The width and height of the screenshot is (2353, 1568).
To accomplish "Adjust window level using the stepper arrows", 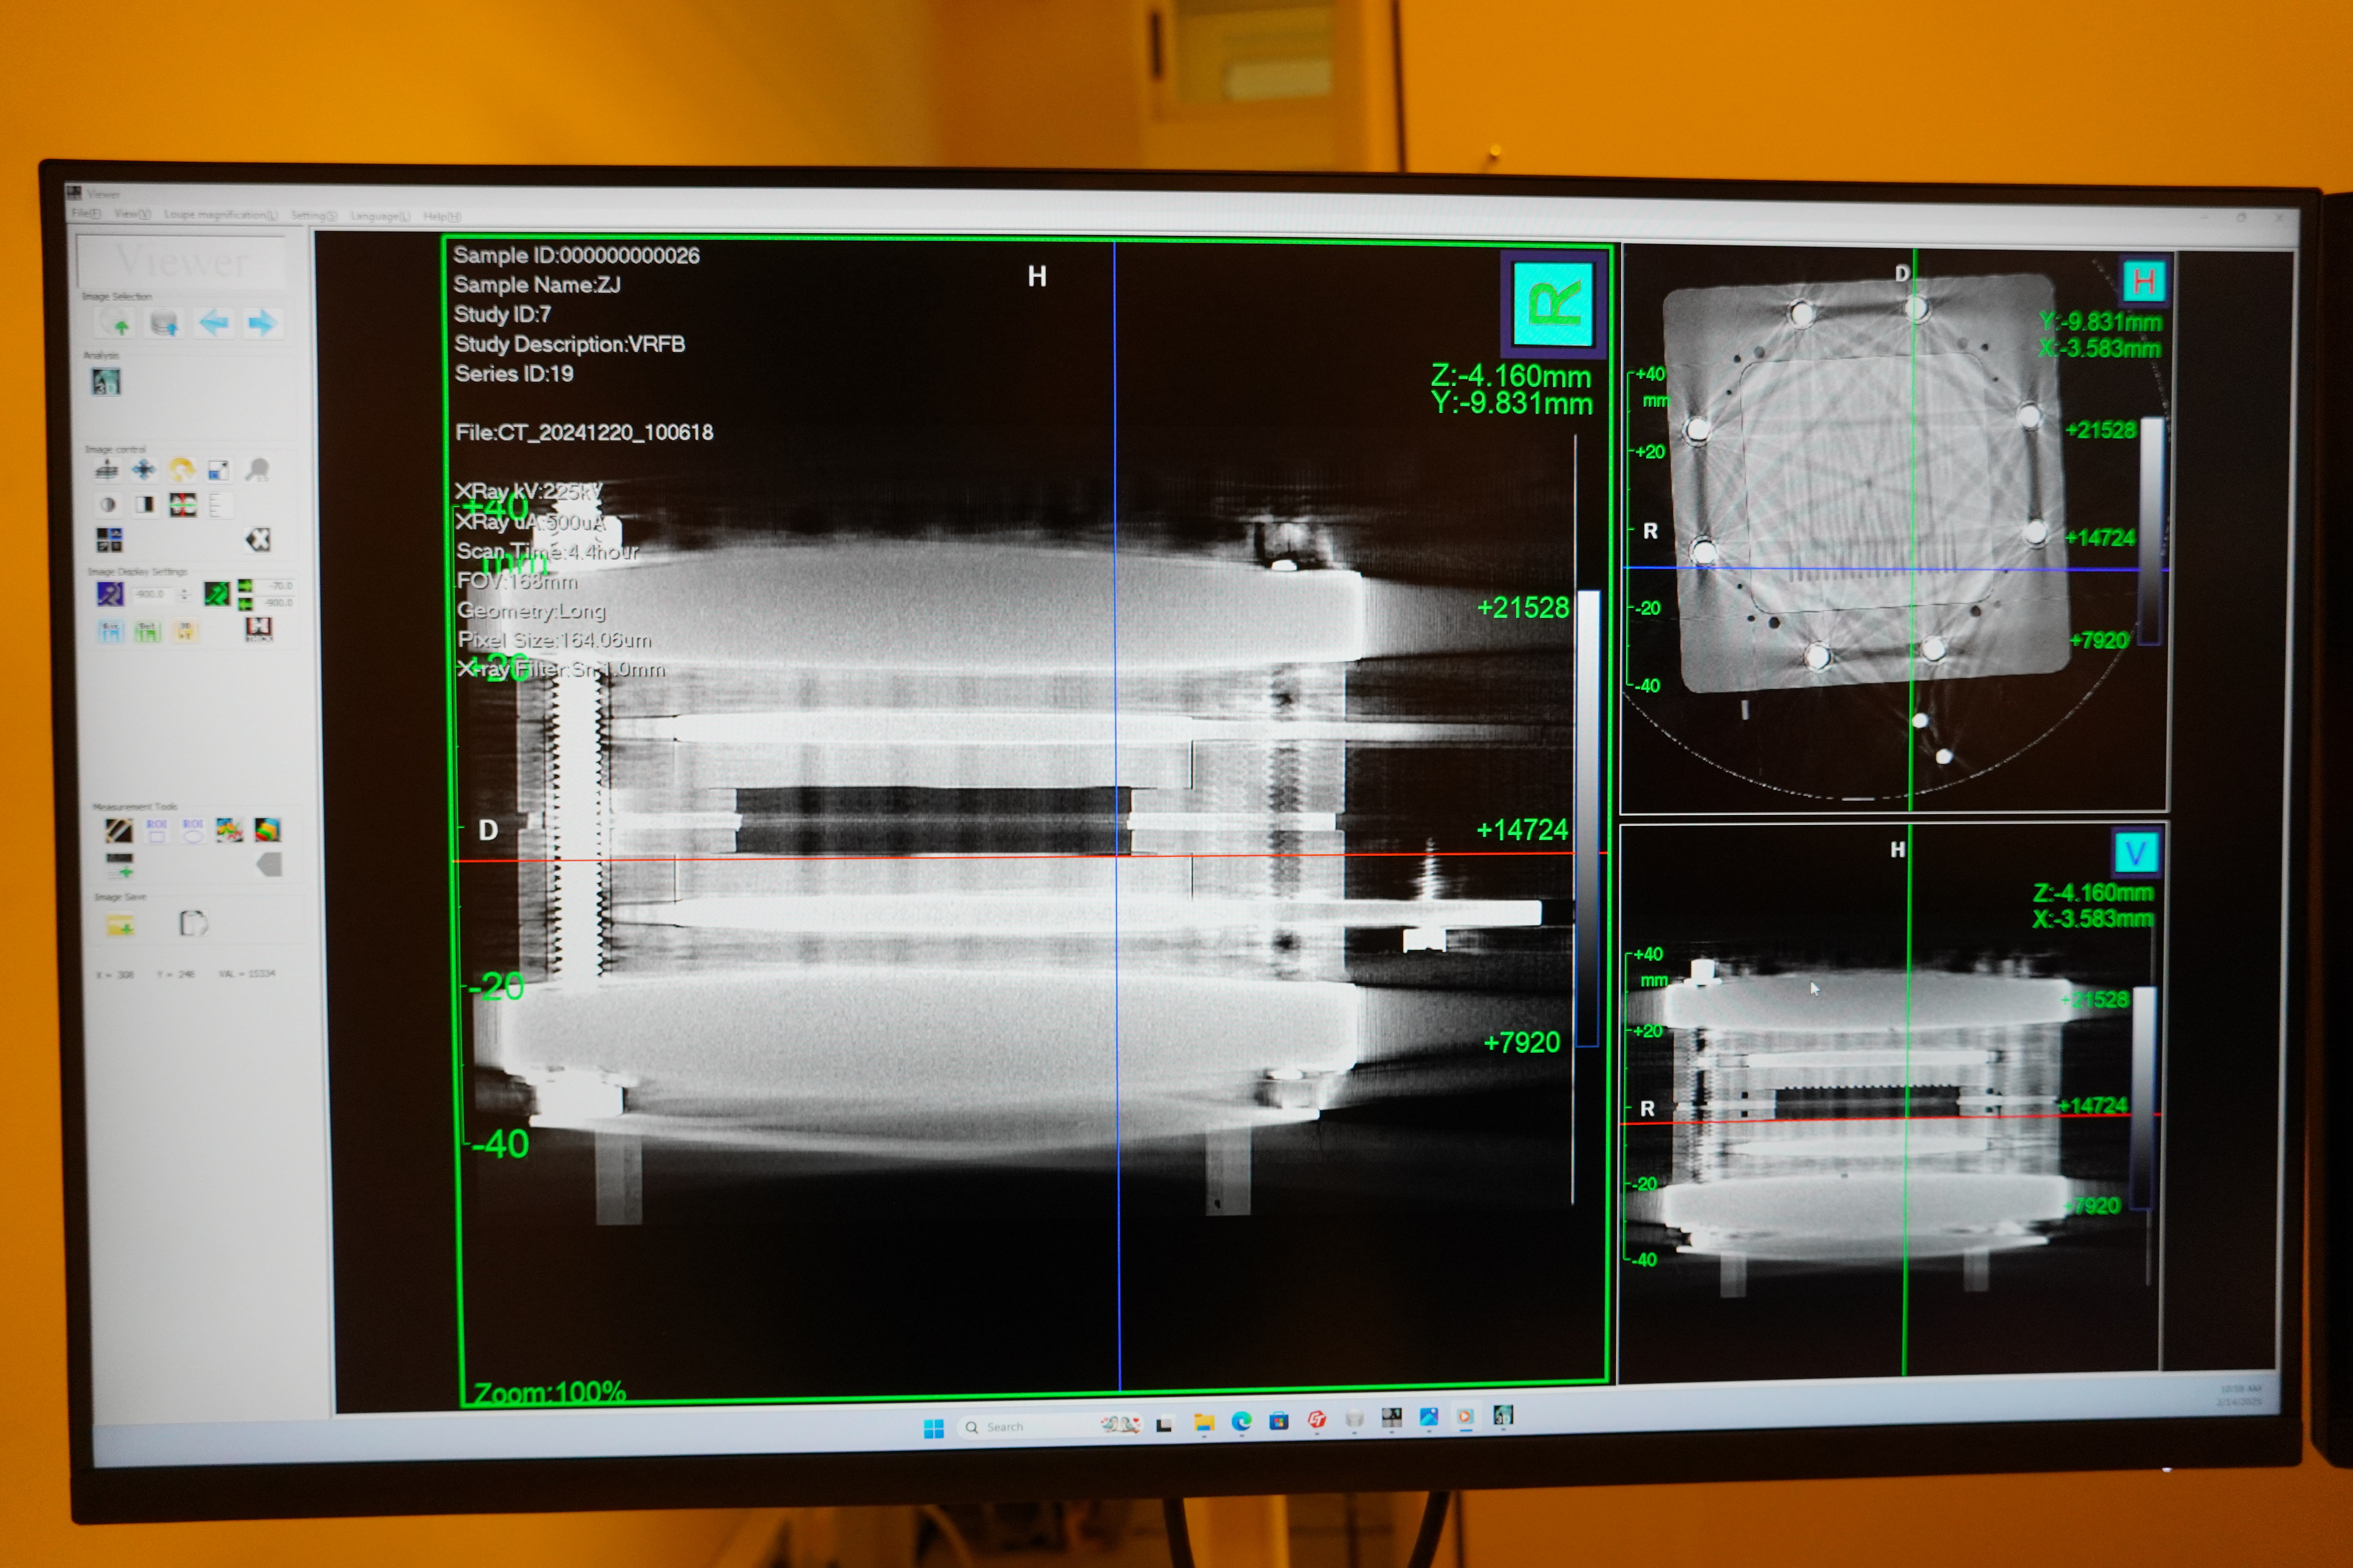I will [185, 594].
